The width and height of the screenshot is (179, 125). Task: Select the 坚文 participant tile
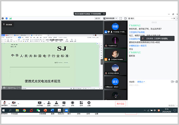[x=115, y=82]
